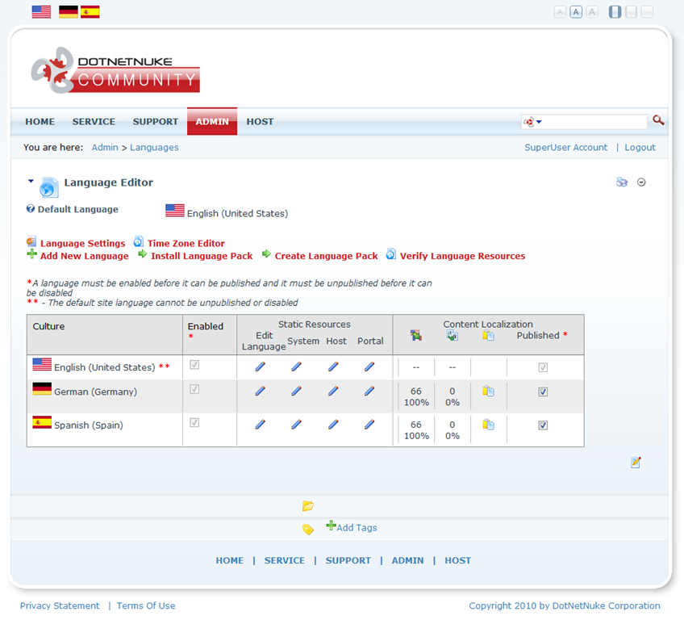Switch site language using the German flag at top

click(x=69, y=12)
